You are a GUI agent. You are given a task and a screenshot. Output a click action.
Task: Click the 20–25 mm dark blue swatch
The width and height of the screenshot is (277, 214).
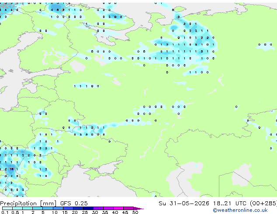pyautogui.click(x=78, y=208)
